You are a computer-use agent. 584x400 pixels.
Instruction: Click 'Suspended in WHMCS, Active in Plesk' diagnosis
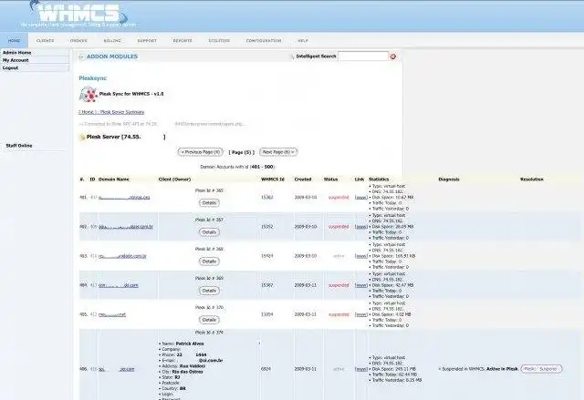[478, 369]
